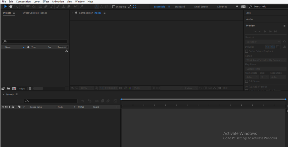This screenshot has width=288, height=147.
Task: Open project flowchart view icon
Action: point(67,51)
